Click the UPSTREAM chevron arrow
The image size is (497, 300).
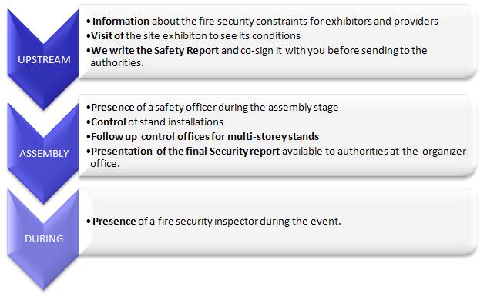click(x=43, y=59)
